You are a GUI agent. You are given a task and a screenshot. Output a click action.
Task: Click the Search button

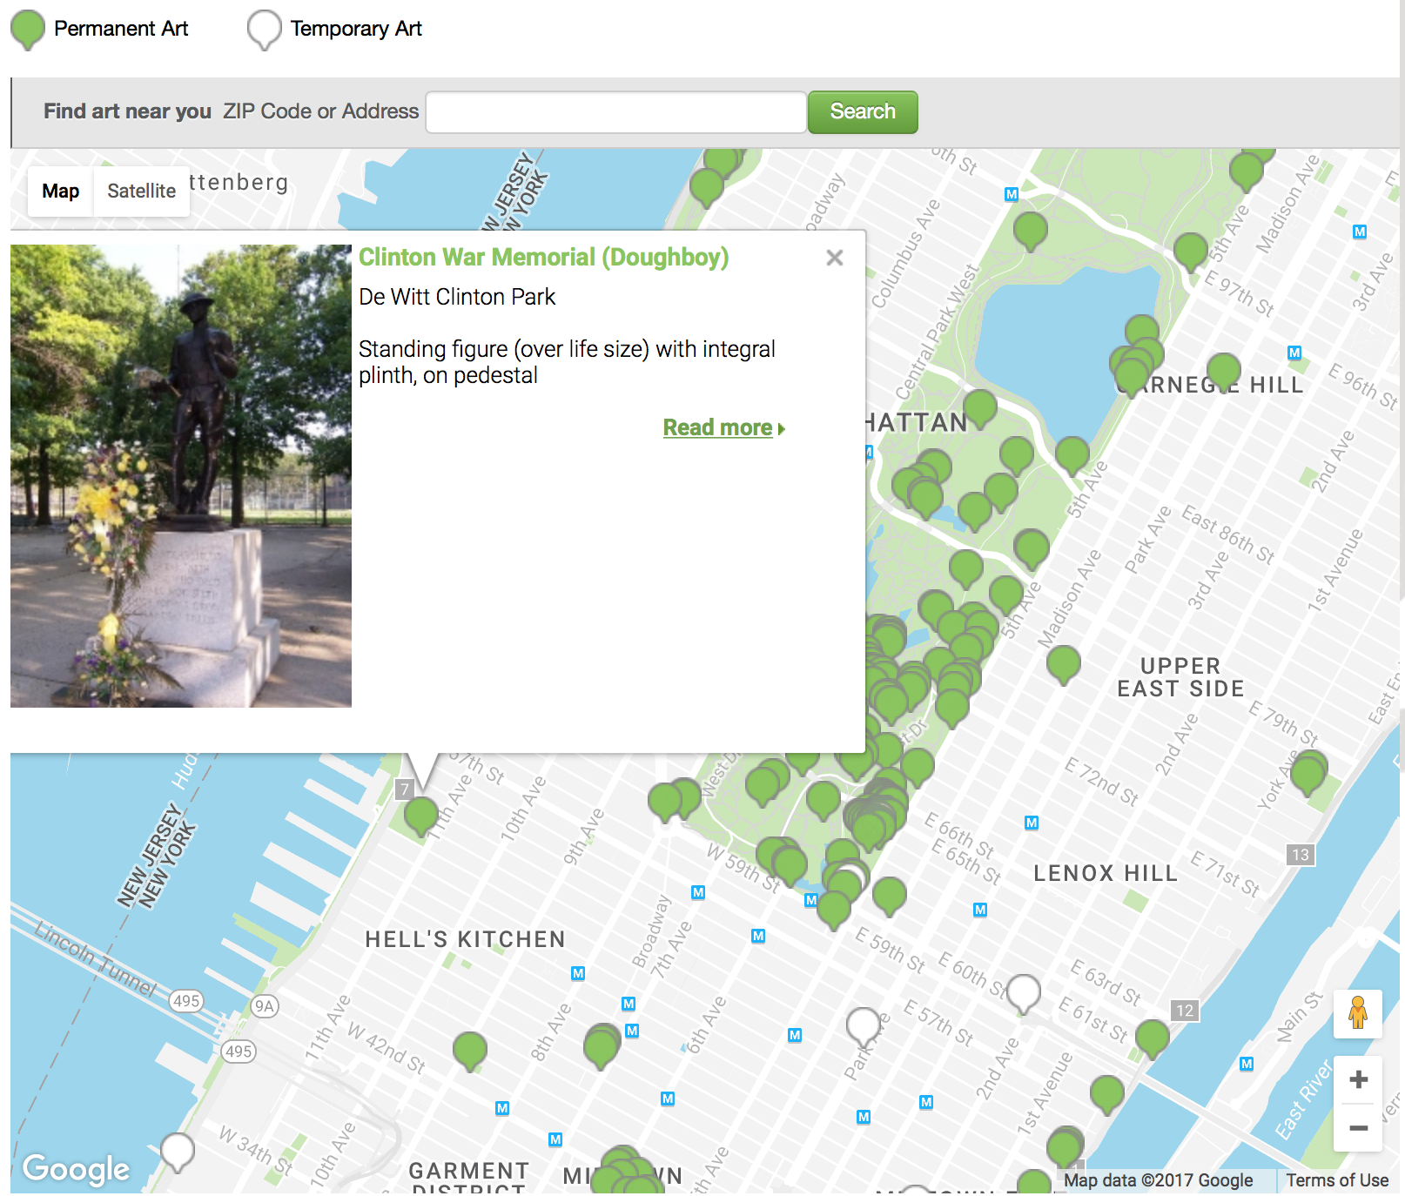862,112
